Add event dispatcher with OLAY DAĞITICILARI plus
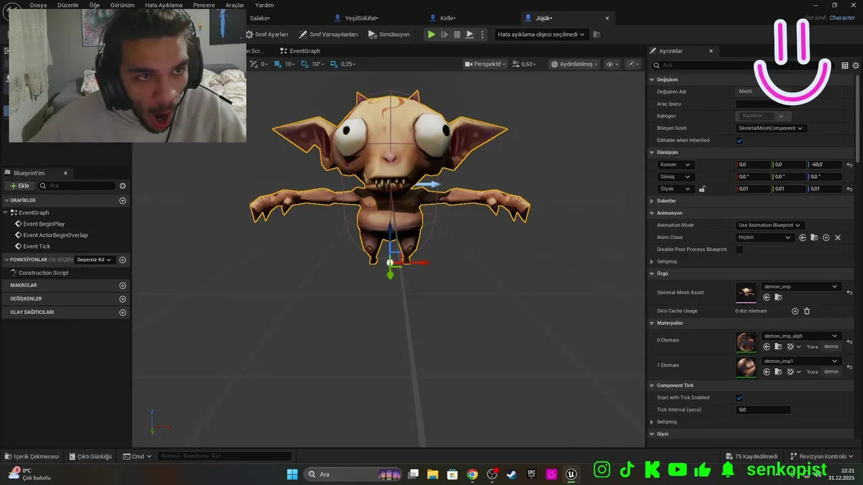The width and height of the screenshot is (863, 485). pos(123,313)
